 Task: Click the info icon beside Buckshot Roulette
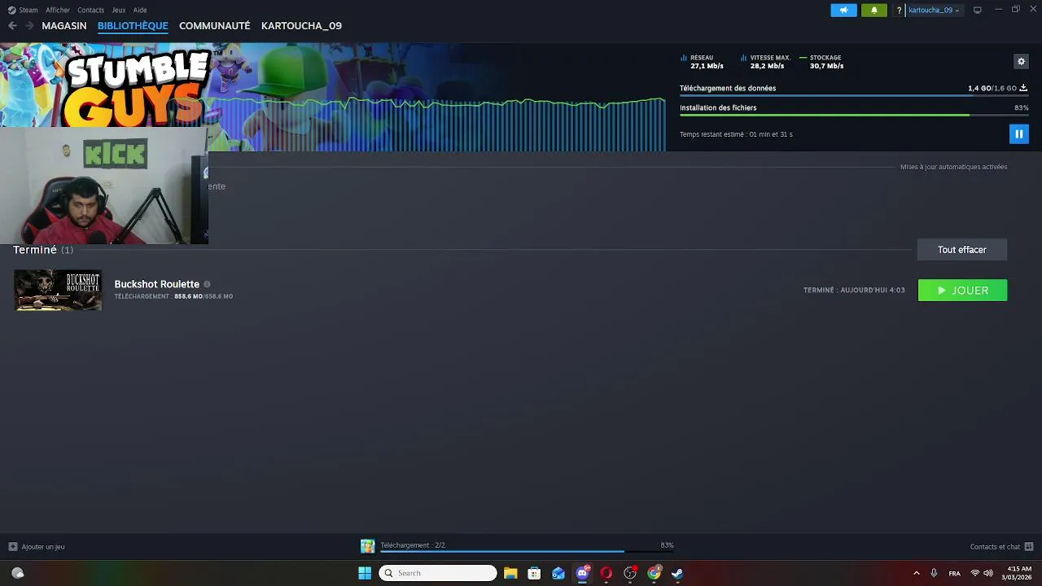[x=207, y=284]
